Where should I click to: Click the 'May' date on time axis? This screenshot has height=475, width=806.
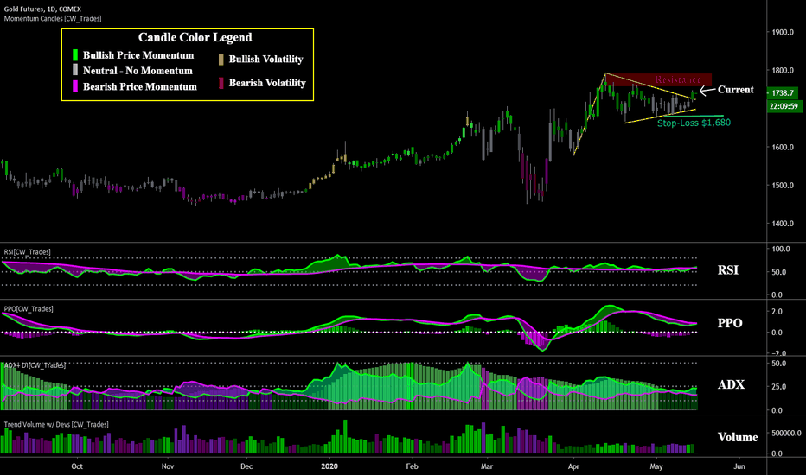(656, 466)
